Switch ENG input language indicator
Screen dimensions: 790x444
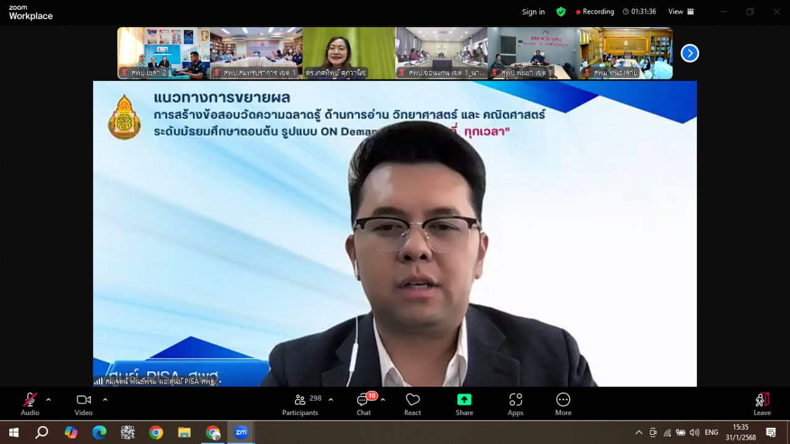pyautogui.click(x=712, y=432)
